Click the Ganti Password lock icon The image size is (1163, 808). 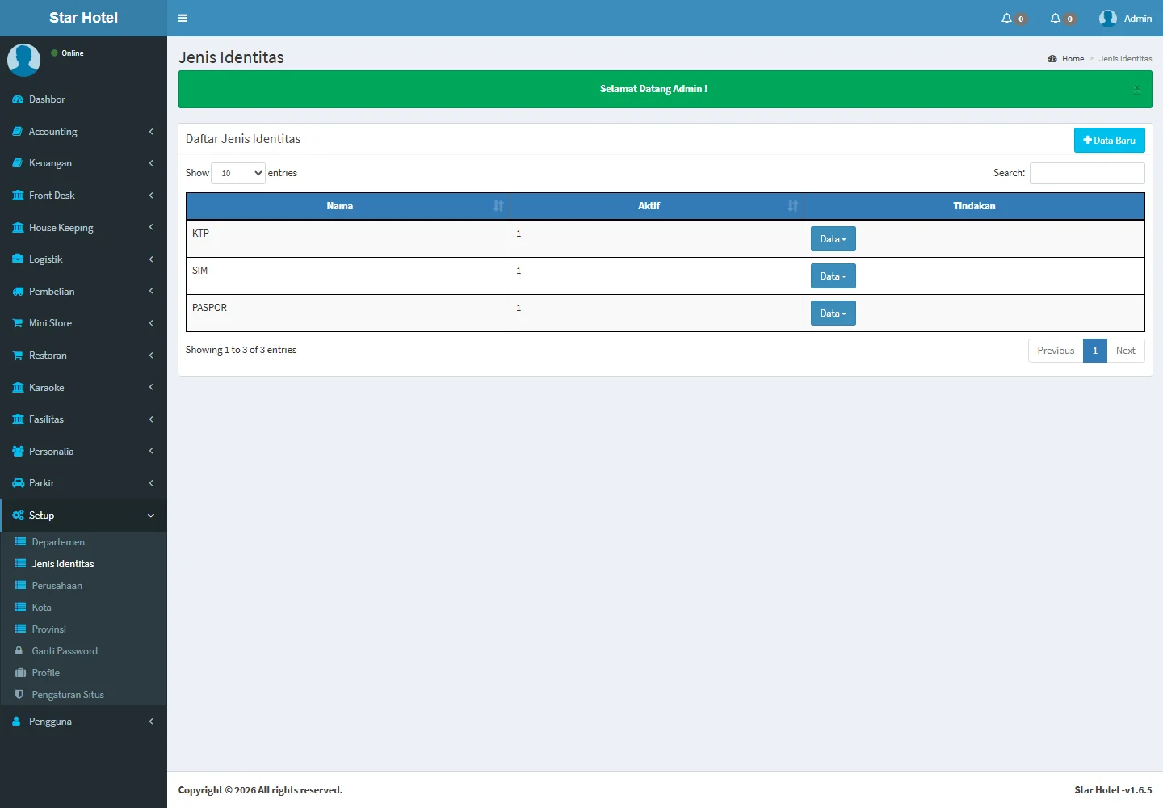coord(19,651)
